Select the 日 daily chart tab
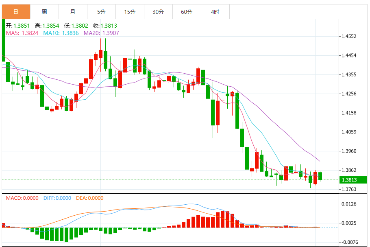Image resolution: width=370 pixels, height=247 pixels. coord(16,11)
